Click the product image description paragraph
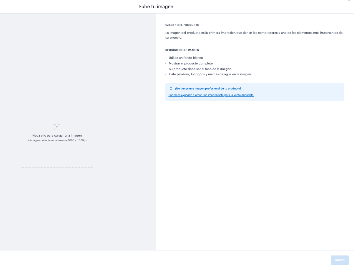Viewport: 354px width, 269px height. (254, 35)
